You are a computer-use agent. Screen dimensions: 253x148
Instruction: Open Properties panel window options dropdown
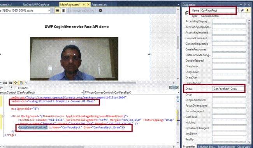coord(241,5)
